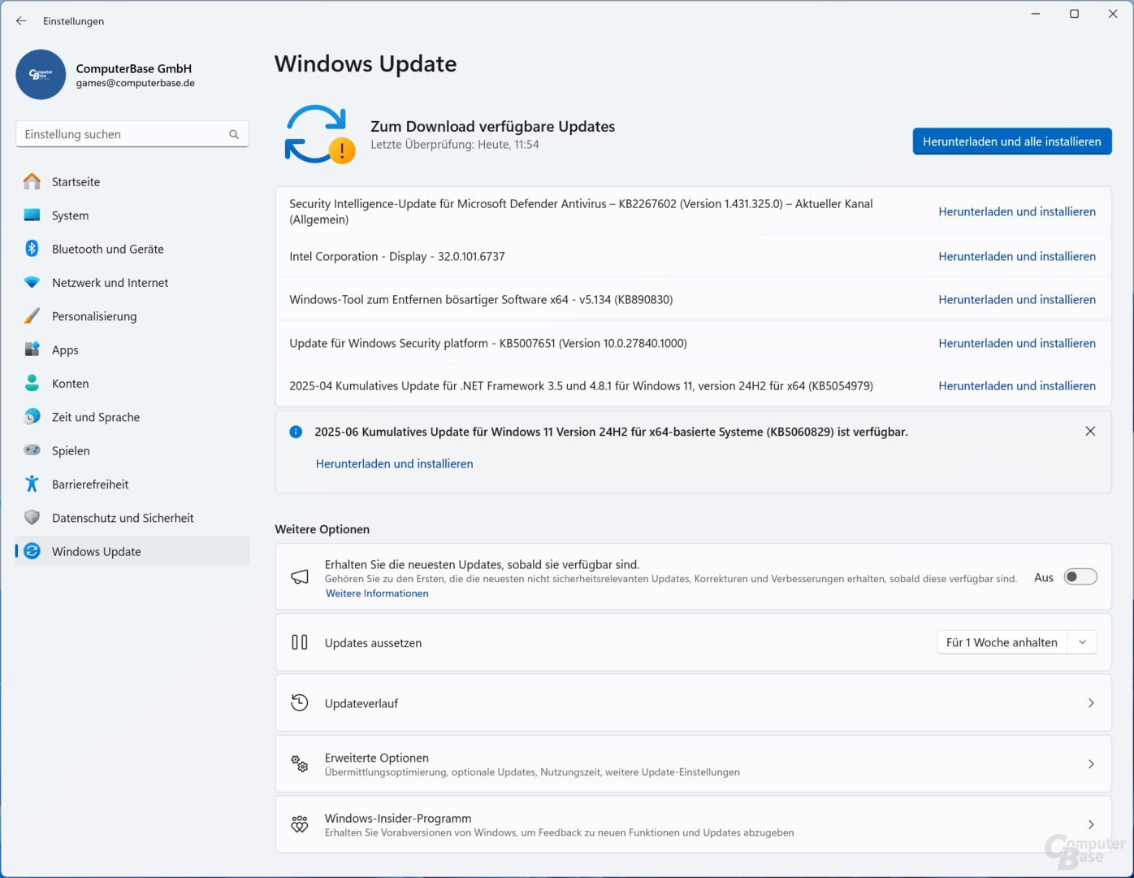Click the Weitere Optionen section heading
Viewport: 1134px width, 878px height.
point(322,529)
